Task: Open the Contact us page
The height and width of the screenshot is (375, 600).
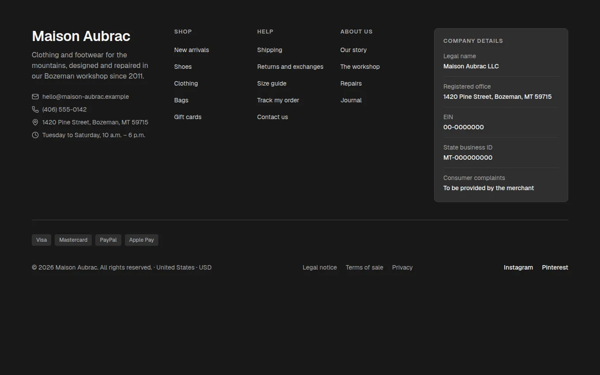Action: tap(272, 117)
